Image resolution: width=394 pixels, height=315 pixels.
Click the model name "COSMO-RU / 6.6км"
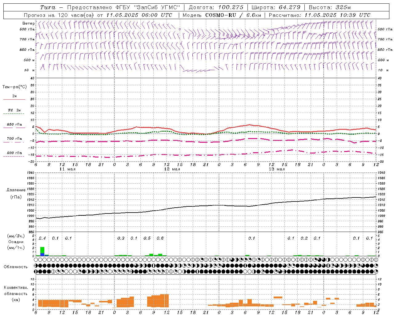233,15
